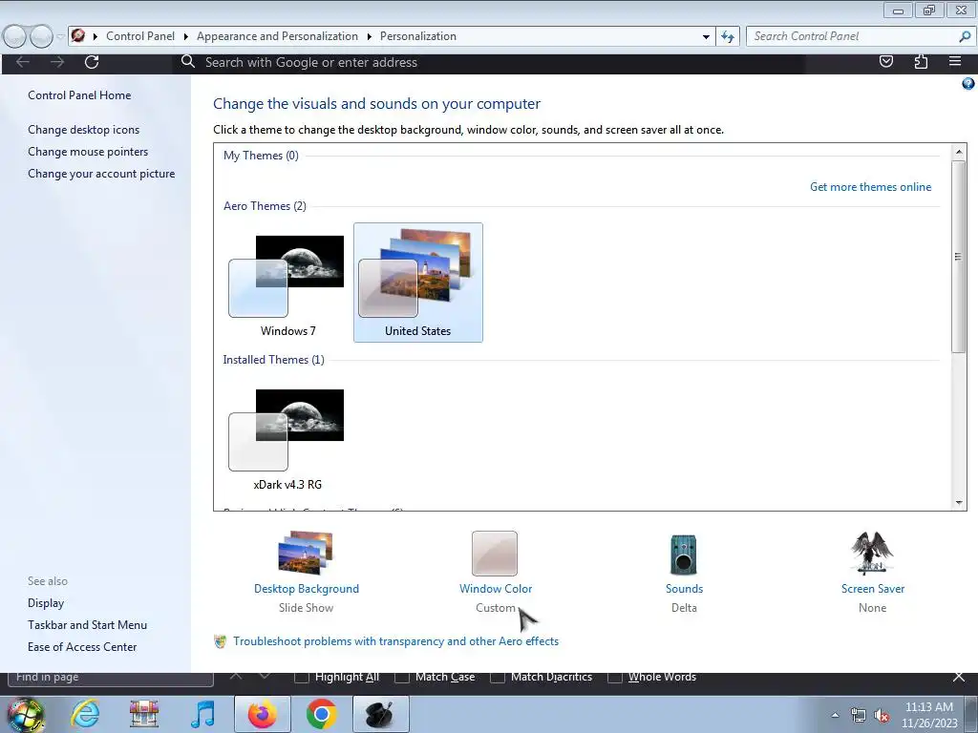
Task: Select the xDark v4.3 RG theme
Action: point(287,438)
